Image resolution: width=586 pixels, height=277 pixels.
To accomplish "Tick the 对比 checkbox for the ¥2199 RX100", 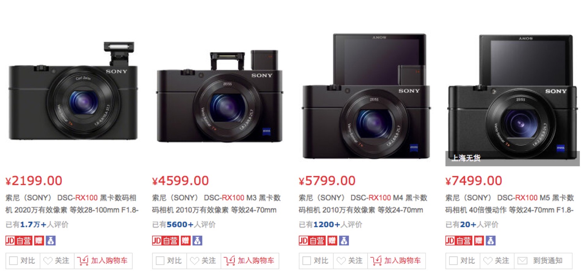I will click(14, 261).
